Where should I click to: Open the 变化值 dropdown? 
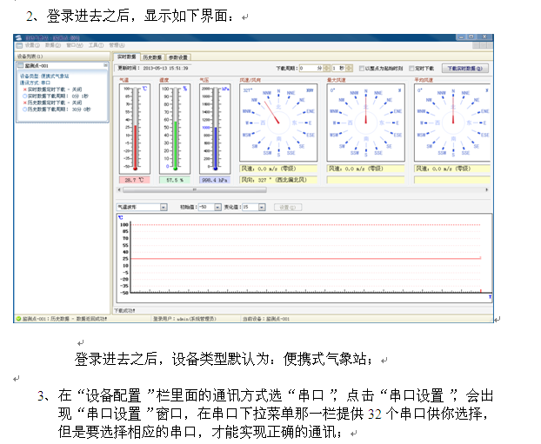coord(260,208)
